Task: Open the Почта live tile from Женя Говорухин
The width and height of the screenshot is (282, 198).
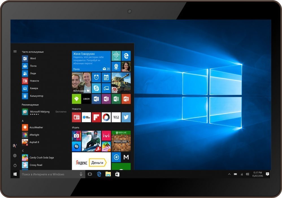Action: click(91, 61)
